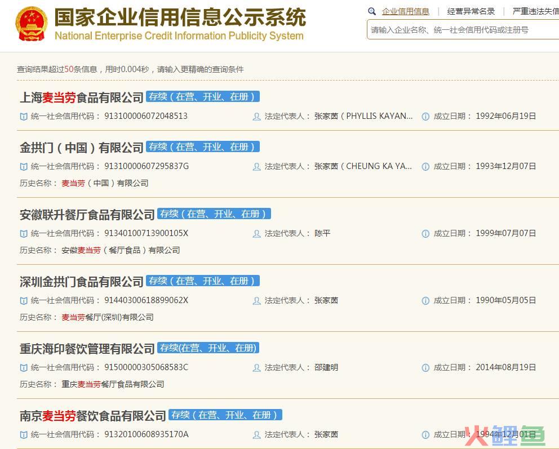The height and width of the screenshot is (449, 559).
Task: Click the search magnifier icon
Action: pos(372,11)
